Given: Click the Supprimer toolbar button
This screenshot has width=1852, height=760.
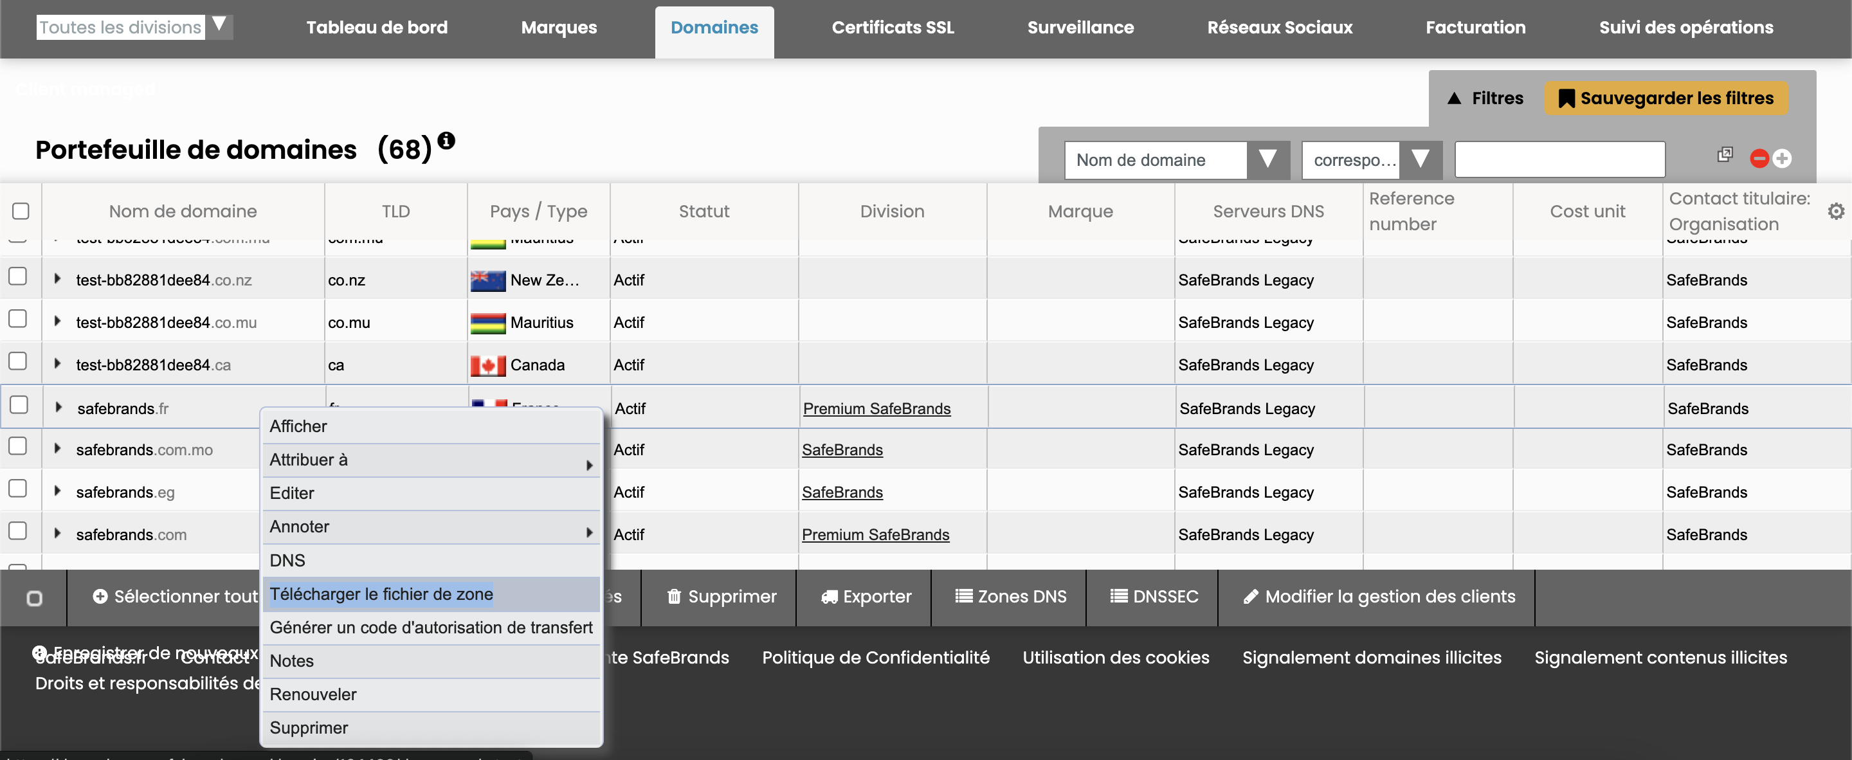Looking at the screenshot, I should (721, 597).
